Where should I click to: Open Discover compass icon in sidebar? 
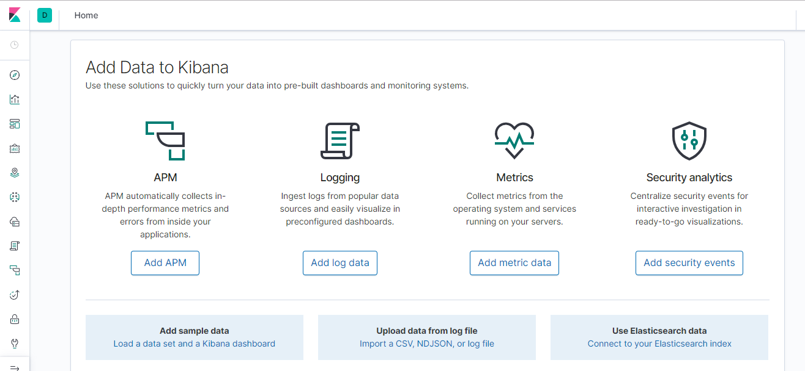click(15, 75)
